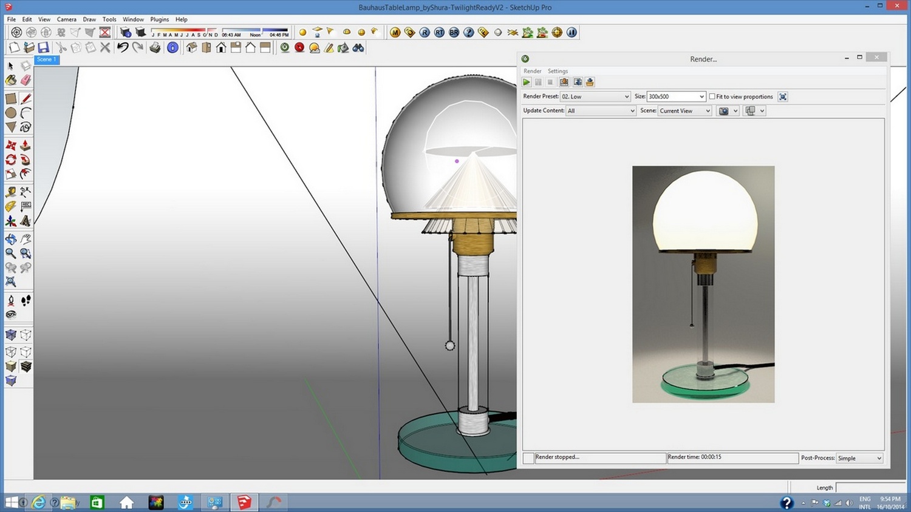Viewport: 911px width, 512px height.
Task: Click the Length measurement input box
Action: pos(871,487)
